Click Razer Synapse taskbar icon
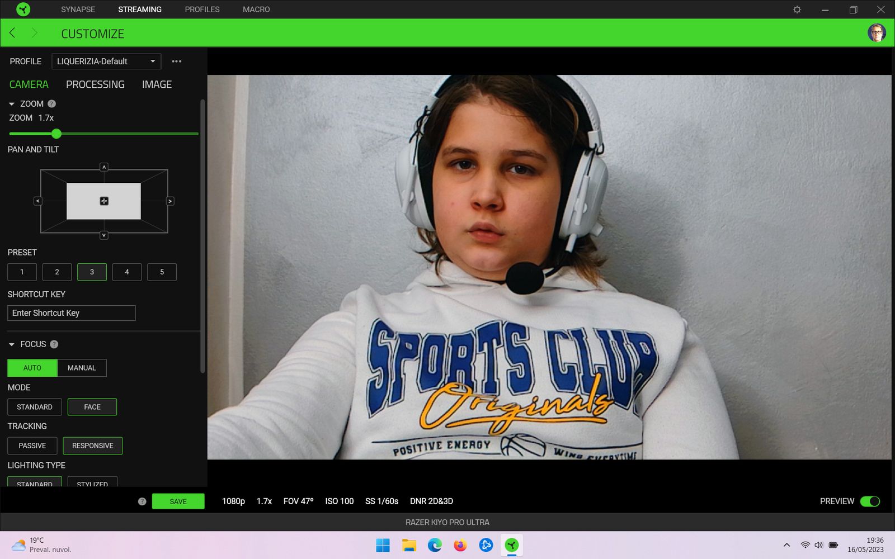Viewport: 895px width, 559px height. click(x=512, y=545)
